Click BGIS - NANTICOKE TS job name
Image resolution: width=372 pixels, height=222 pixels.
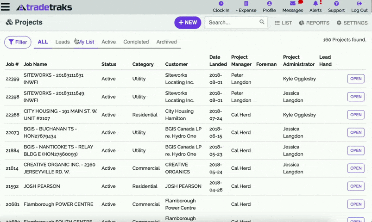point(58,150)
